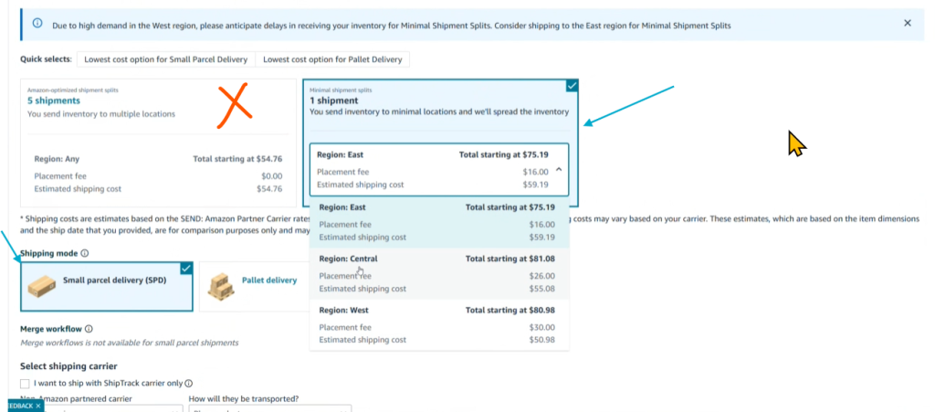Select Region: West from the list
Image resolution: width=935 pixels, height=412 pixels.
pos(439,324)
